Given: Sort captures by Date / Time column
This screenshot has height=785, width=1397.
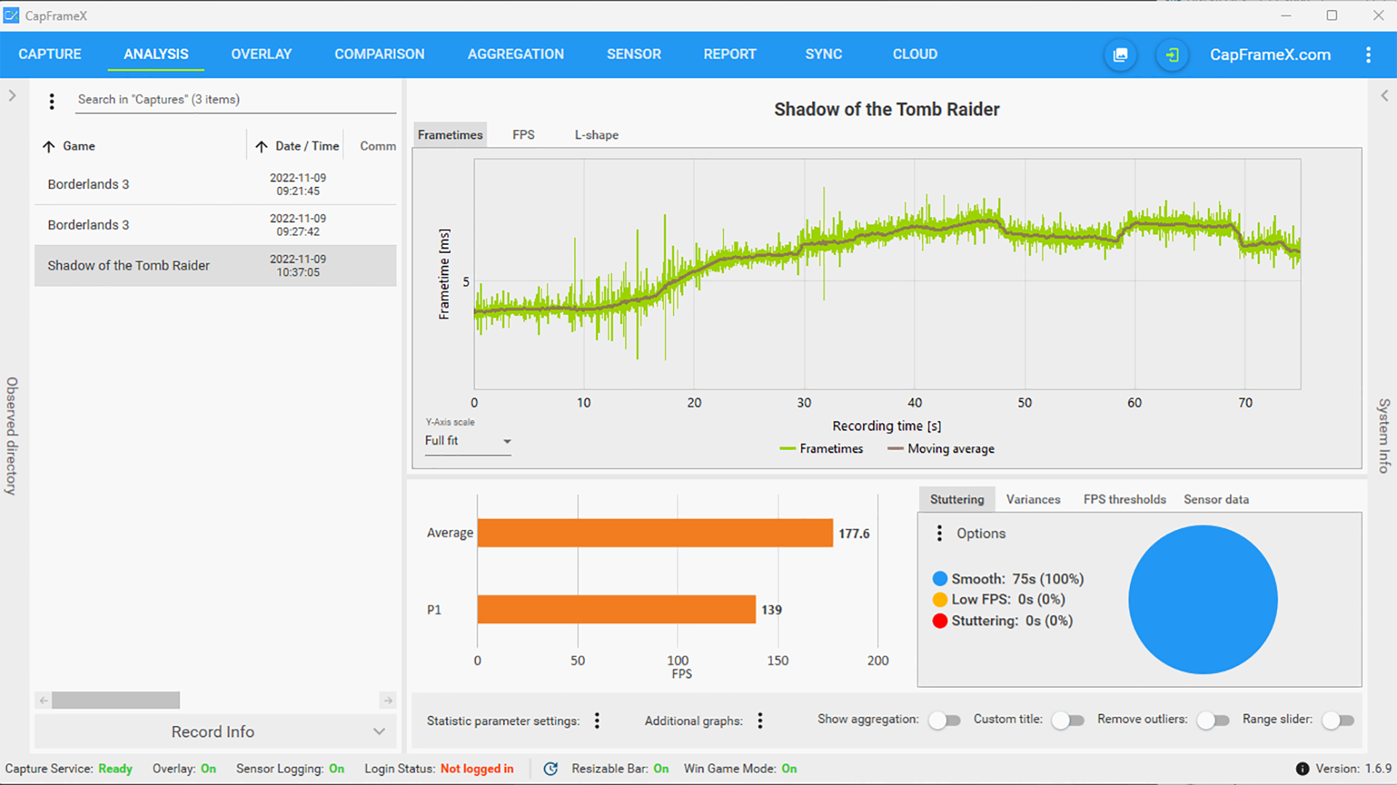Looking at the screenshot, I should [306, 146].
